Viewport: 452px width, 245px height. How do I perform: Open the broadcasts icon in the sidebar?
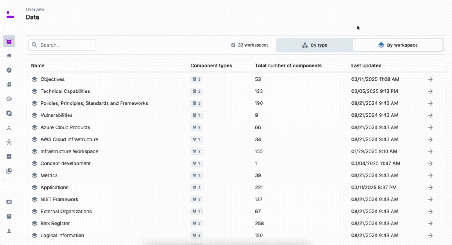pyautogui.click(x=9, y=99)
